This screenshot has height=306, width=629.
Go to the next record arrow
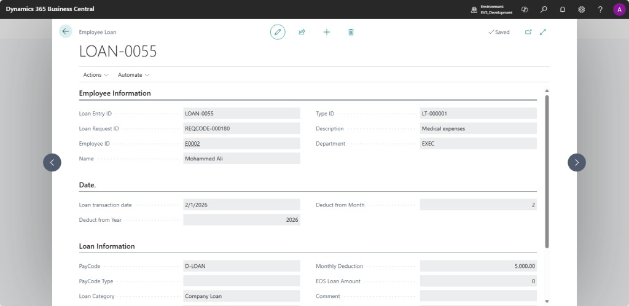click(576, 162)
